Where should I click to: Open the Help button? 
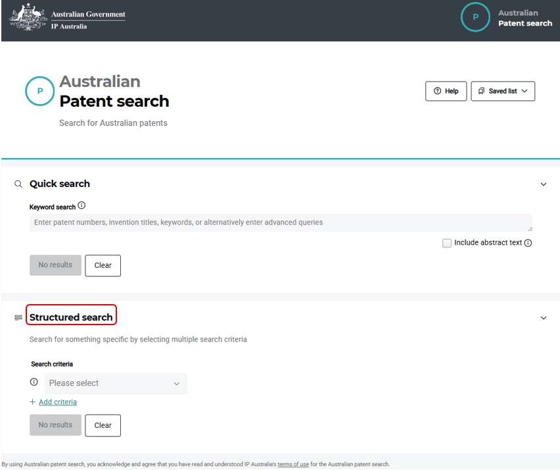click(446, 91)
